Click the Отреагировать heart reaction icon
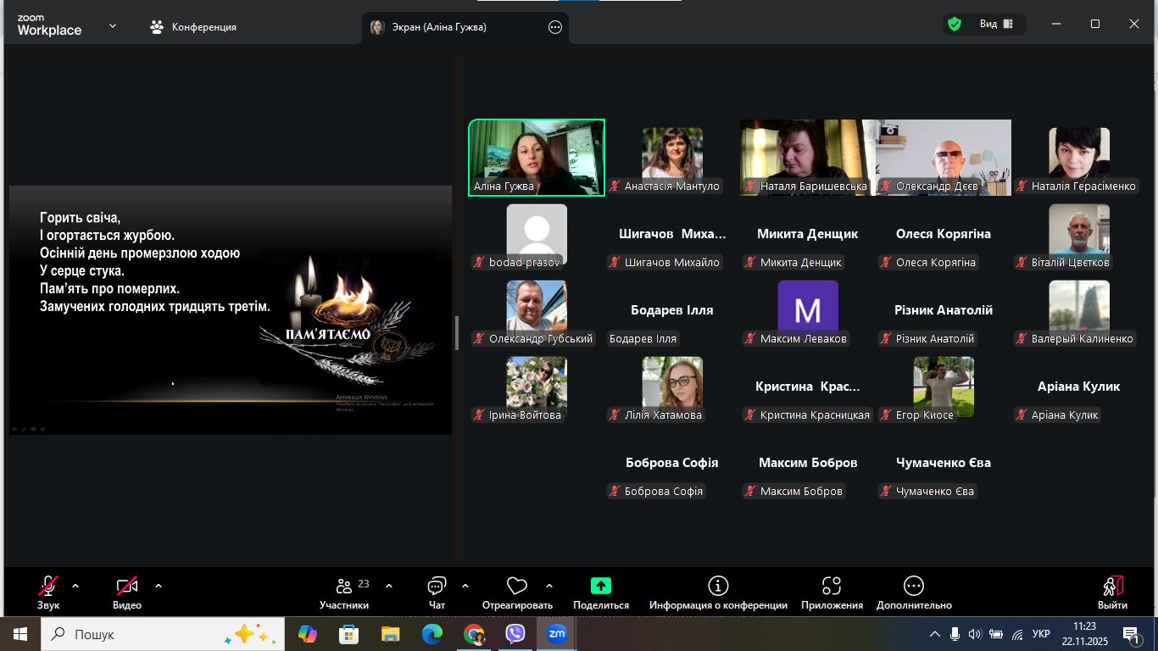Screen dimensions: 1158x651 point(516,587)
